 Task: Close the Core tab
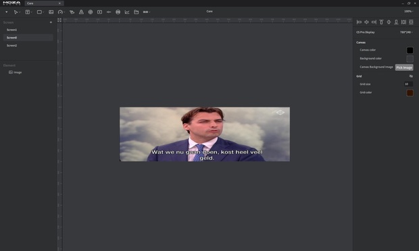coord(59,3)
